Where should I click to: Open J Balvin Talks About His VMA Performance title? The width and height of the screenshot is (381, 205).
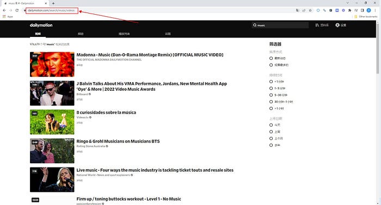[152, 86]
